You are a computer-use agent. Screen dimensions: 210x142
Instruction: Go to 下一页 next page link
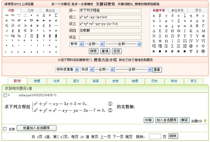[x=118, y=137]
